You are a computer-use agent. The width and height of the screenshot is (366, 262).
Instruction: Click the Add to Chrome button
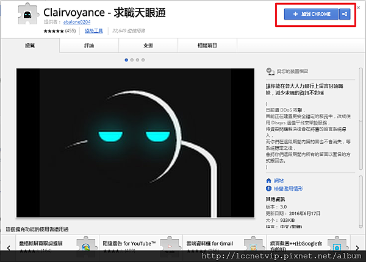tap(311, 14)
